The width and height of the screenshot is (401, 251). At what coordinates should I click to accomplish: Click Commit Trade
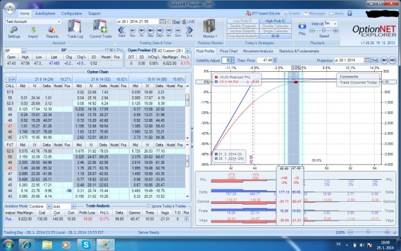(100, 29)
